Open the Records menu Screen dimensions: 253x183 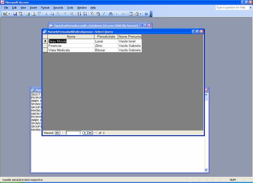pos(58,8)
